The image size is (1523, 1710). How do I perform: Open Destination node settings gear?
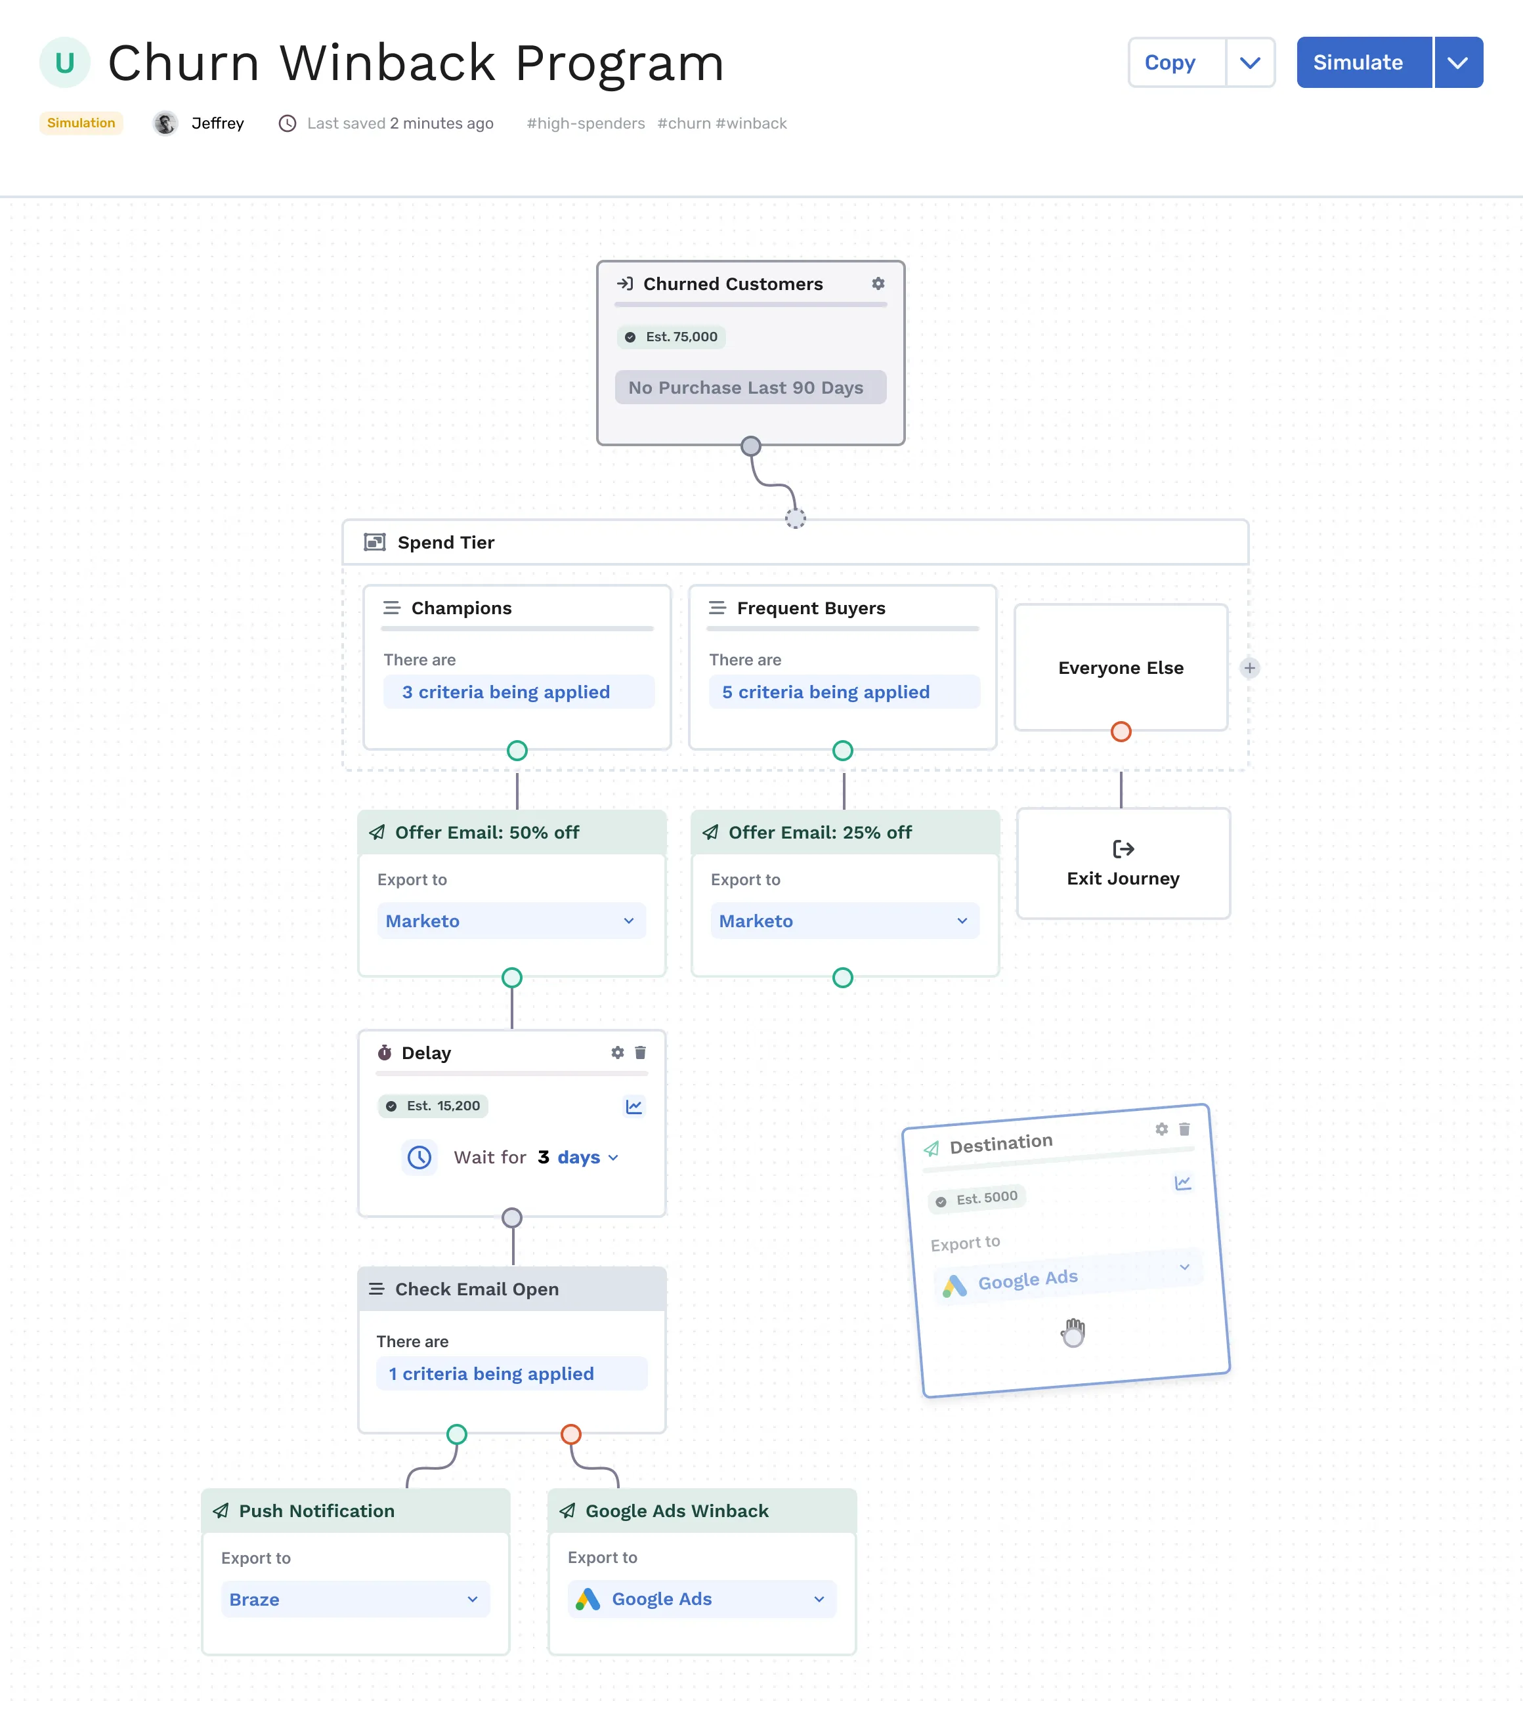pyautogui.click(x=1161, y=1129)
